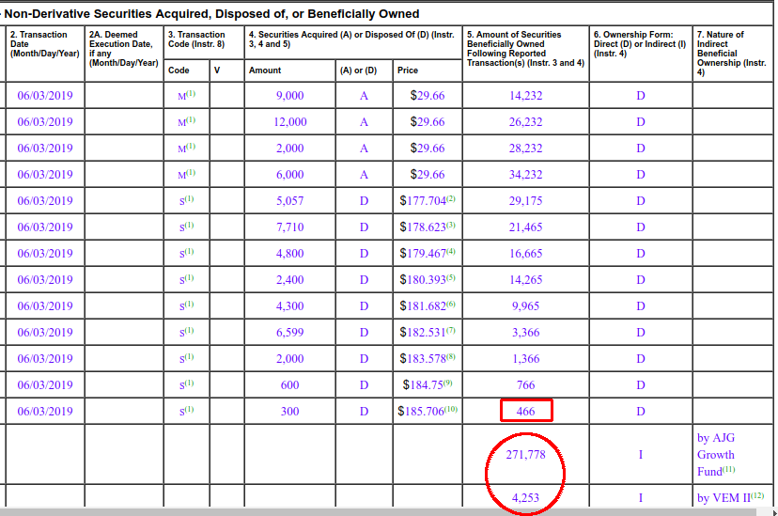
Task: Select the 6,000 acquired amount
Action: (289, 175)
